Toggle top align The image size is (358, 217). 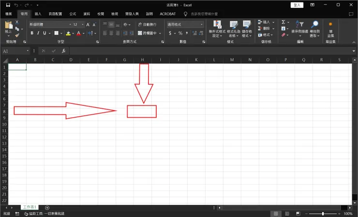pyautogui.click(x=105, y=25)
